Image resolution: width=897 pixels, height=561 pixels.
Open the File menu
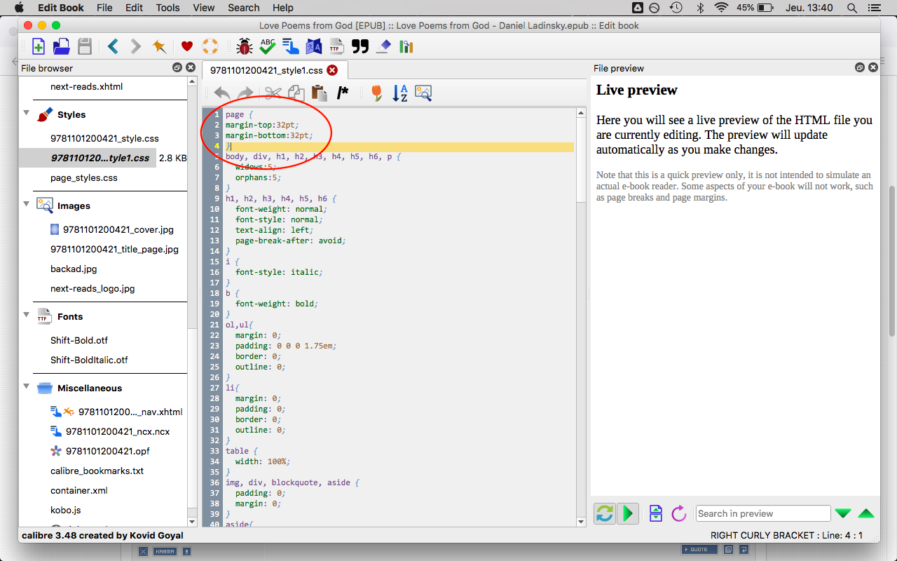(104, 8)
